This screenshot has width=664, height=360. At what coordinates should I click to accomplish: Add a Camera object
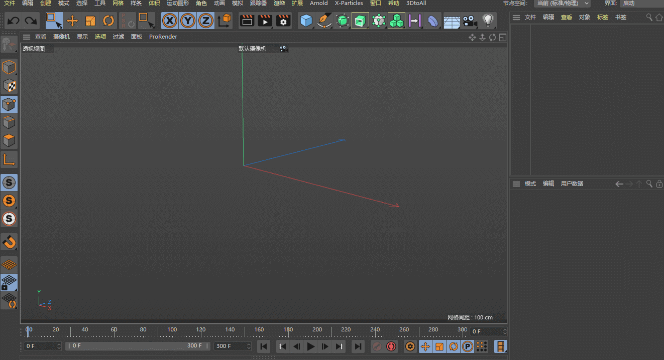coord(470,21)
